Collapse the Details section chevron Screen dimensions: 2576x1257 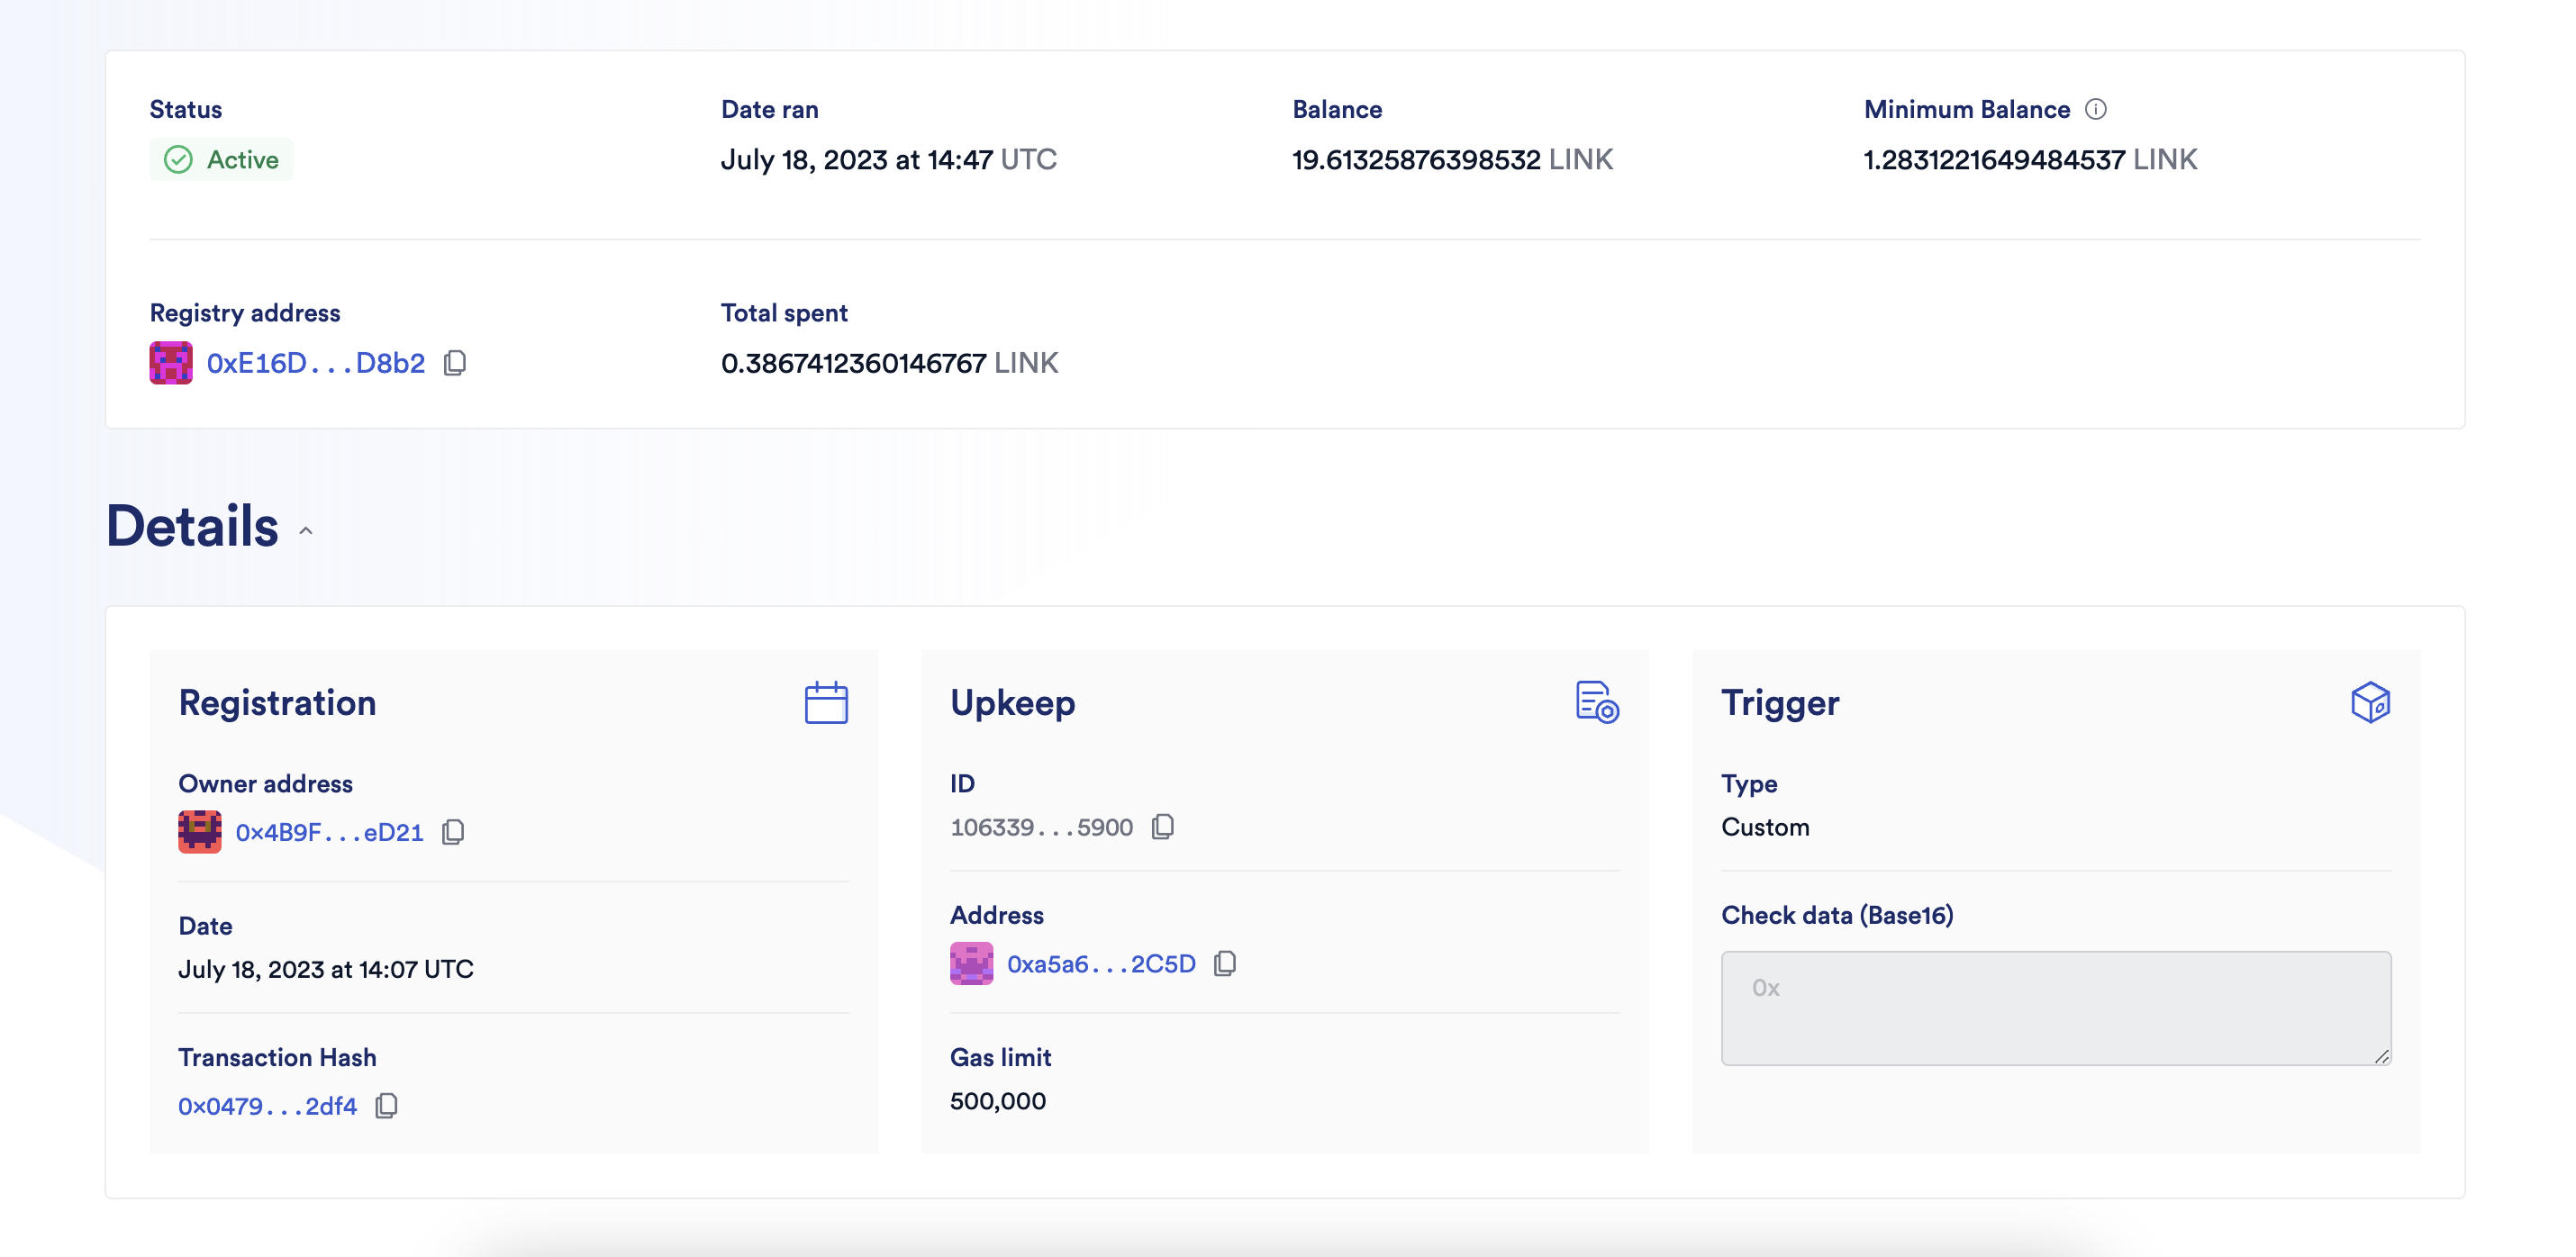[x=306, y=531]
